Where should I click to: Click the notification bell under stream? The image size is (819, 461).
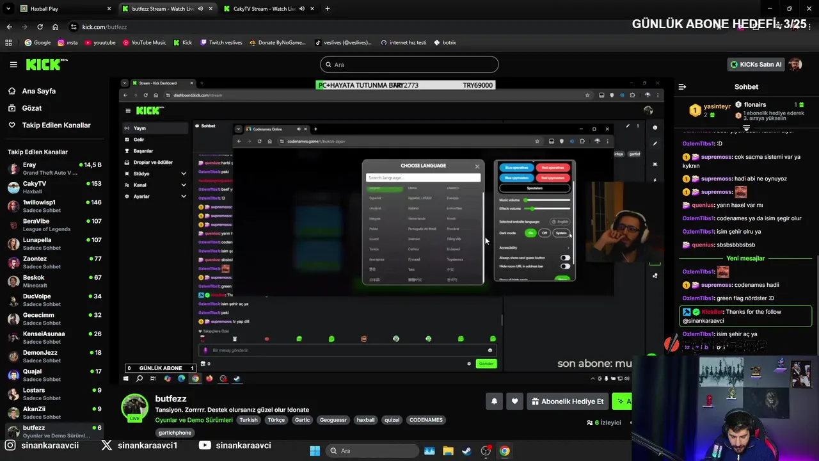click(x=494, y=401)
